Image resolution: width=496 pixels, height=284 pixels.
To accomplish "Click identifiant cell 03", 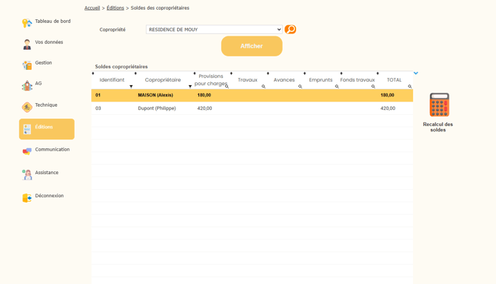I will click(98, 108).
